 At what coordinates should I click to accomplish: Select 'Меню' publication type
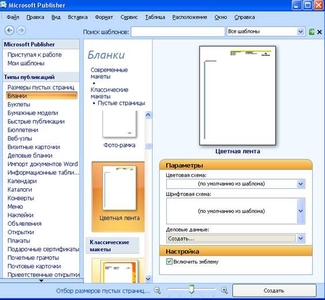click(x=15, y=207)
